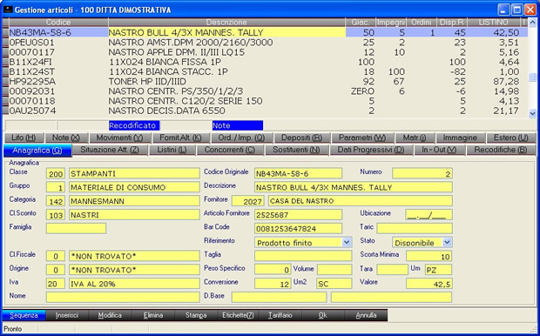Click the Recodificato indicator label
540x336 pixels.
(x=134, y=125)
